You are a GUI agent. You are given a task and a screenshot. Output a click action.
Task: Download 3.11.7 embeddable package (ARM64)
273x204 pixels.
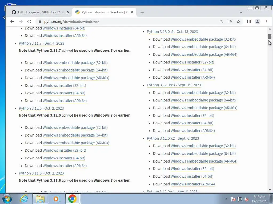pyautogui.click(x=76, y=78)
